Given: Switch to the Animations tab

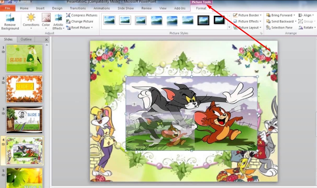Looking at the screenshot, I should tap(102, 8).
